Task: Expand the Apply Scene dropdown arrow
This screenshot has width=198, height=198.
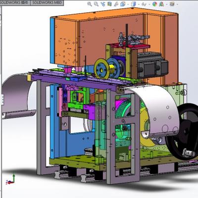Action: (167, 4)
